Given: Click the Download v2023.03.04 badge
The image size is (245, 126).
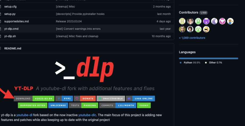Looking at the screenshot, I should pos(34,98).
